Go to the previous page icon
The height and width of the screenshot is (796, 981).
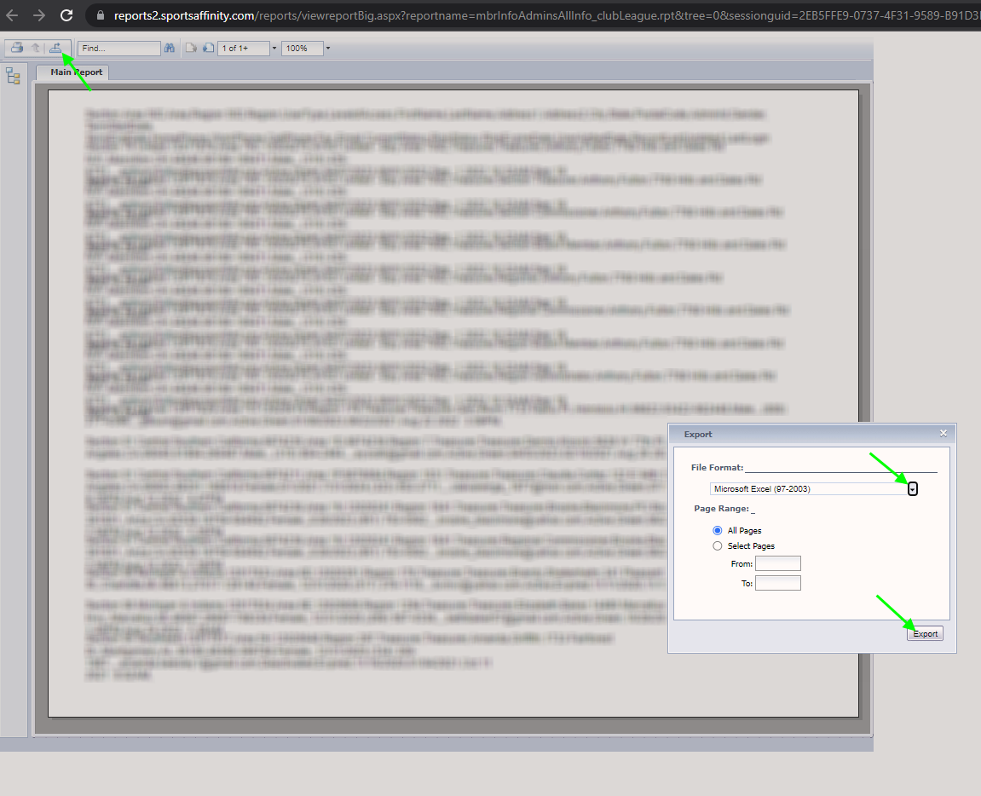click(x=191, y=49)
